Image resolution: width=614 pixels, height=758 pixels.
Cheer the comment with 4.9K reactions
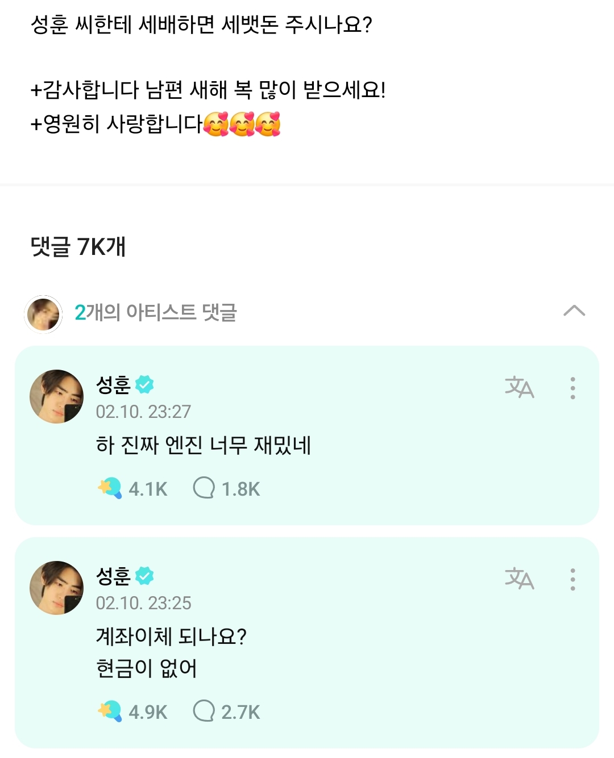point(110,711)
